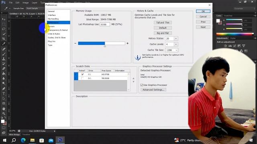The height and width of the screenshot is (144, 257).
Task: Select the Blur tool
Action: click(4, 78)
